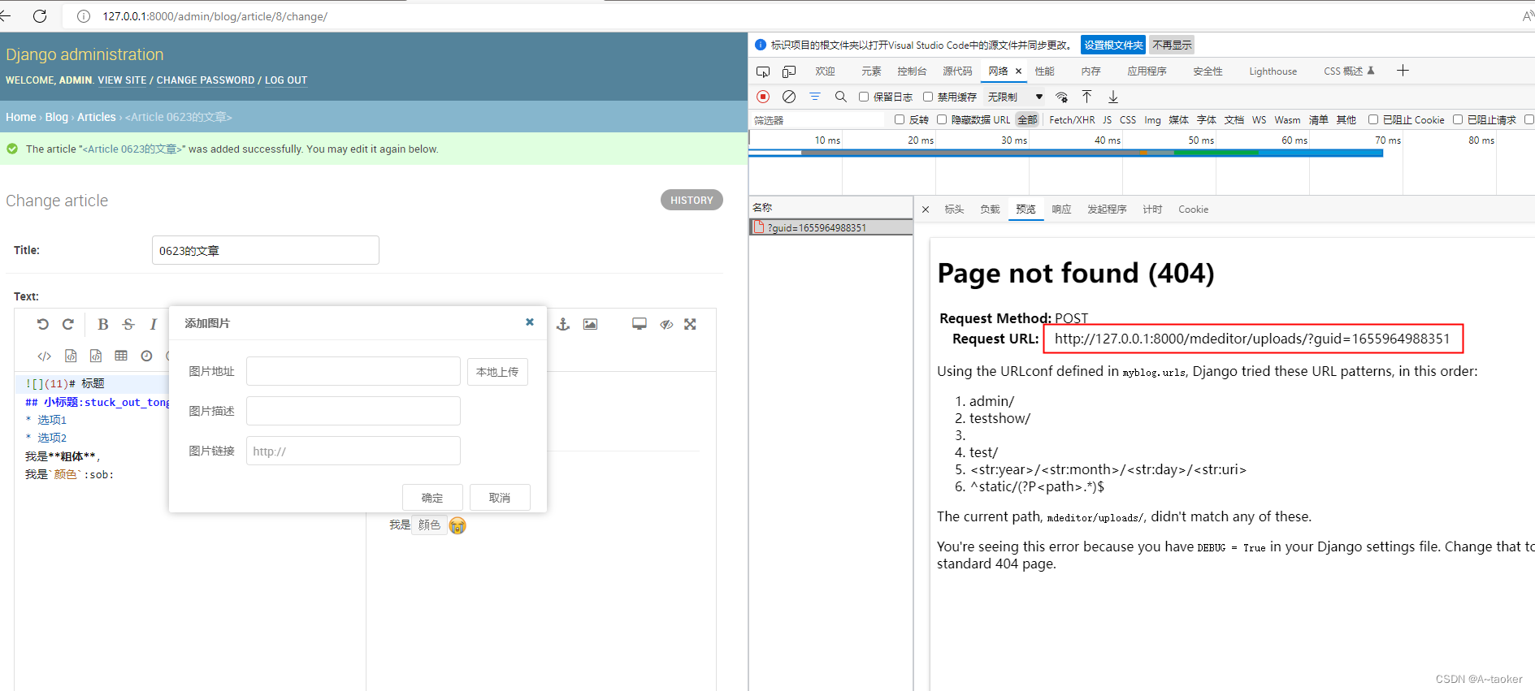This screenshot has height=691, width=1535.
Task: Click the browser reload icon
Action: (40, 16)
